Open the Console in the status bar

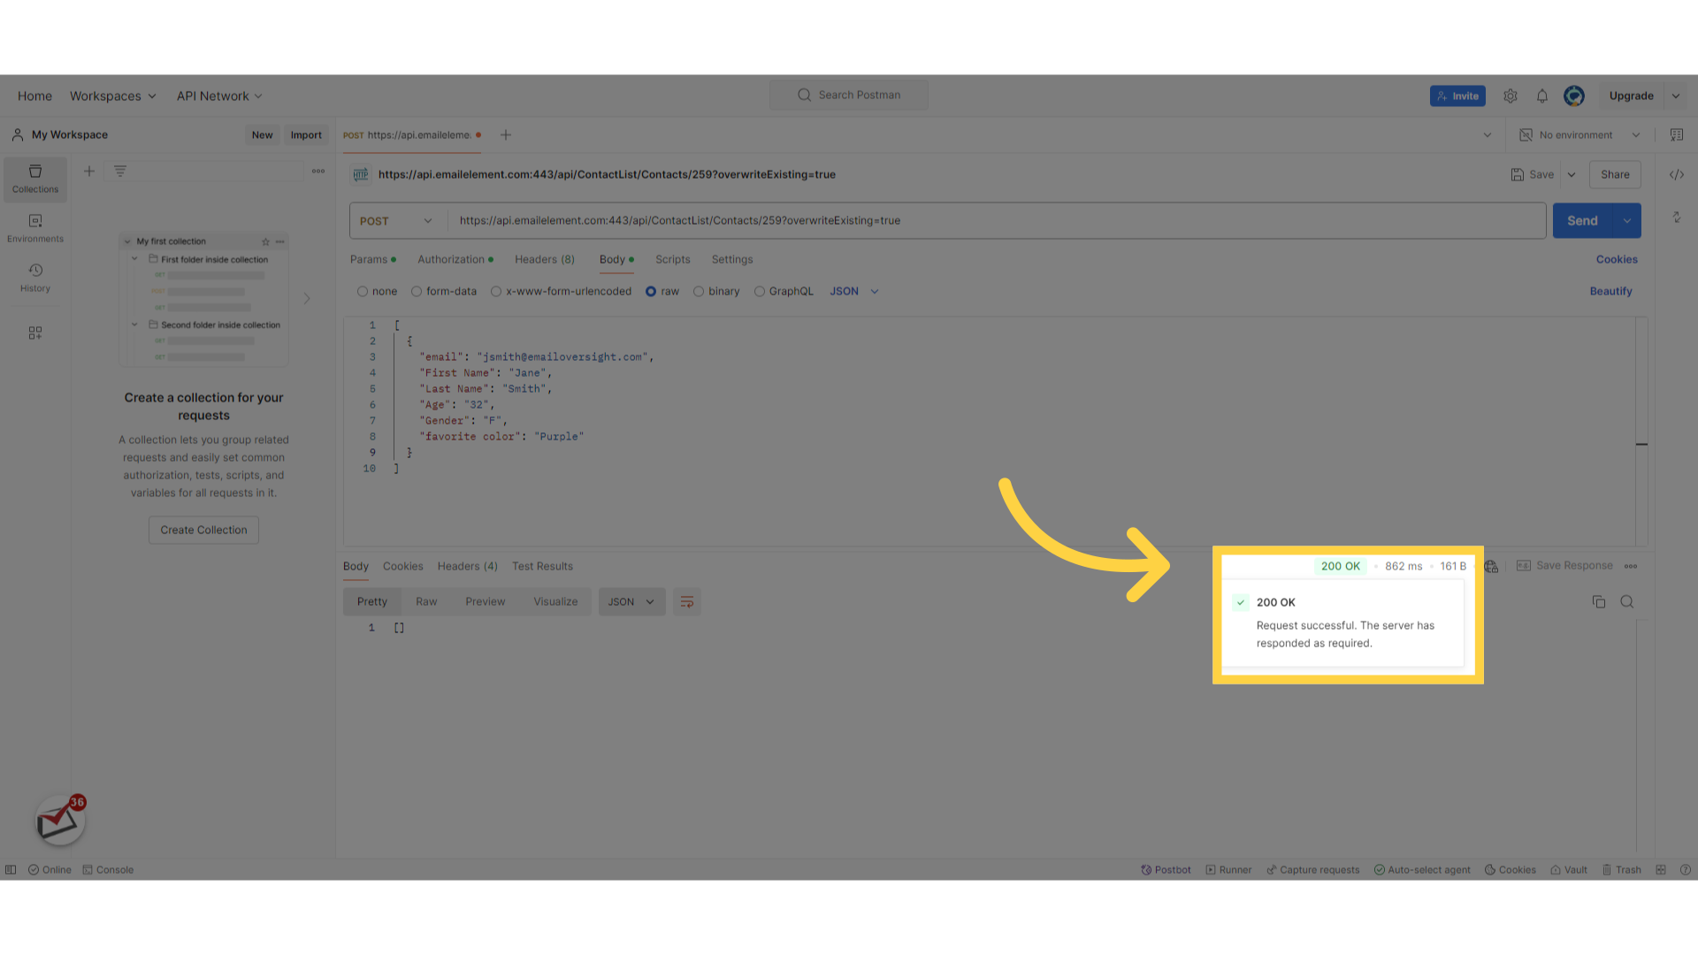[x=108, y=870]
